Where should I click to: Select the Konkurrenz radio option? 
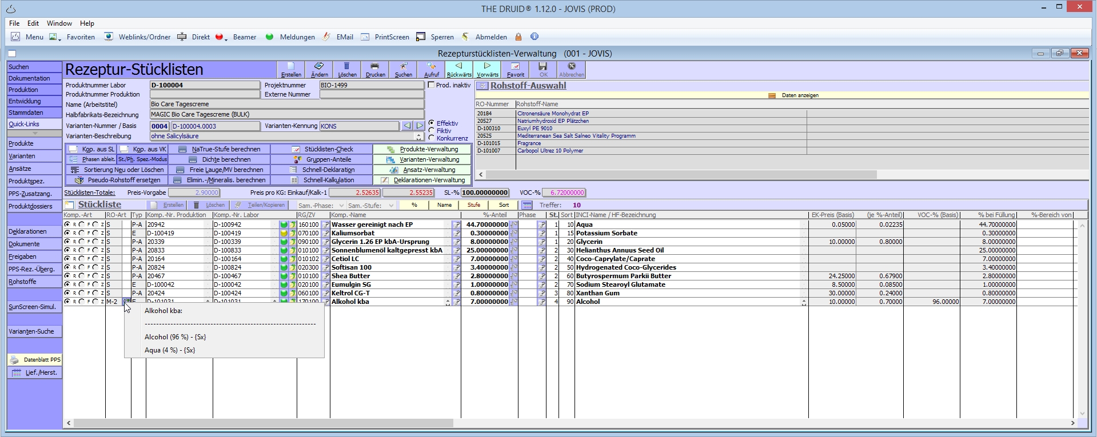click(432, 138)
